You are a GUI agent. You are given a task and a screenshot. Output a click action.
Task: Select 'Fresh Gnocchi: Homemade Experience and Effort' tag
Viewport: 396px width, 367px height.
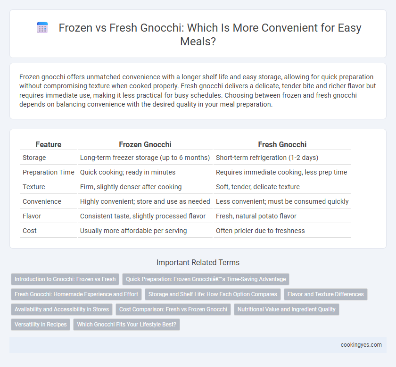coord(76,294)
